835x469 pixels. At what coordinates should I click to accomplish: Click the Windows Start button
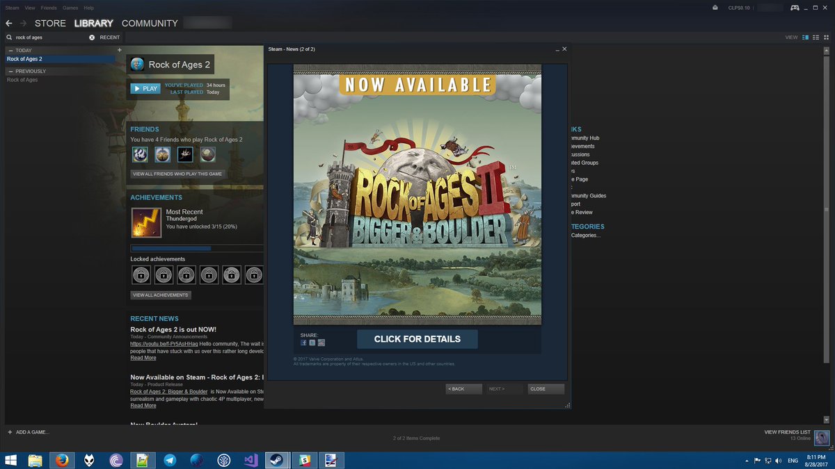coord(11,460)
